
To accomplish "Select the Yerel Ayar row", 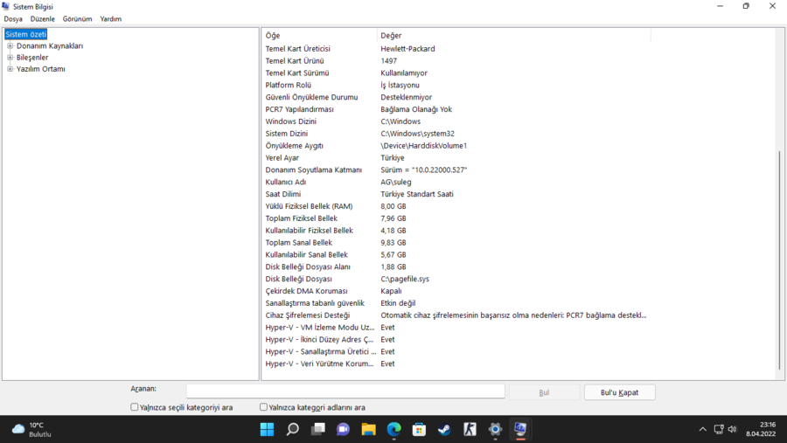I will (x=456, y=157).
